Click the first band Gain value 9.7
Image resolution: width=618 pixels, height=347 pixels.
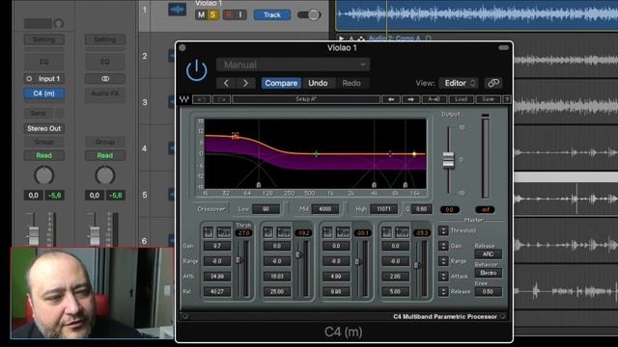[217, 247]
